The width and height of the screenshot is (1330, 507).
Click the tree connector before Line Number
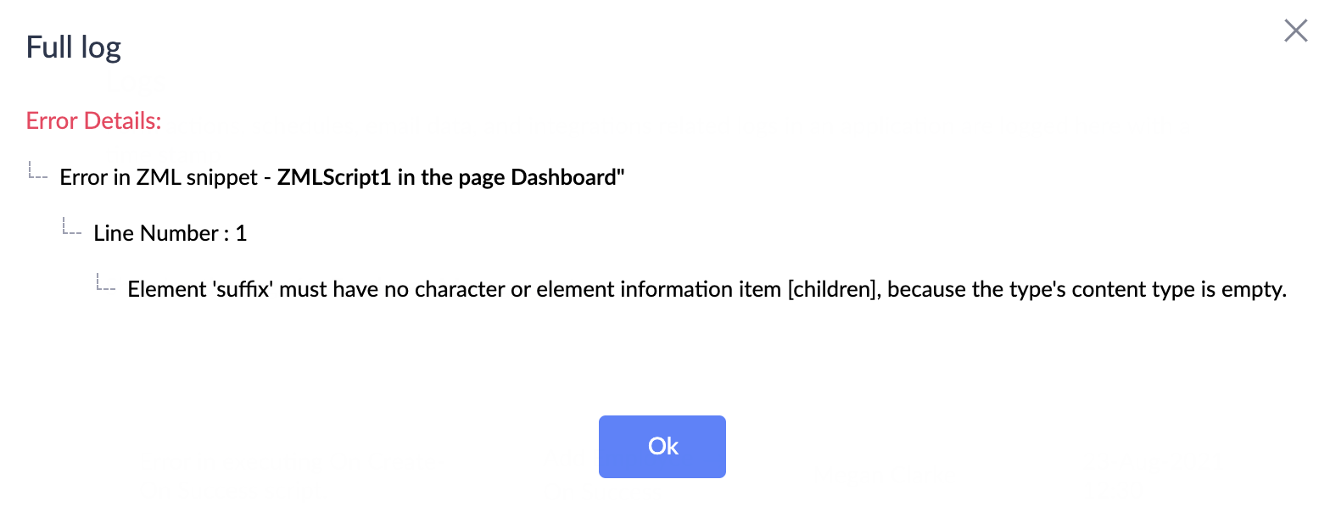point(72,228)
